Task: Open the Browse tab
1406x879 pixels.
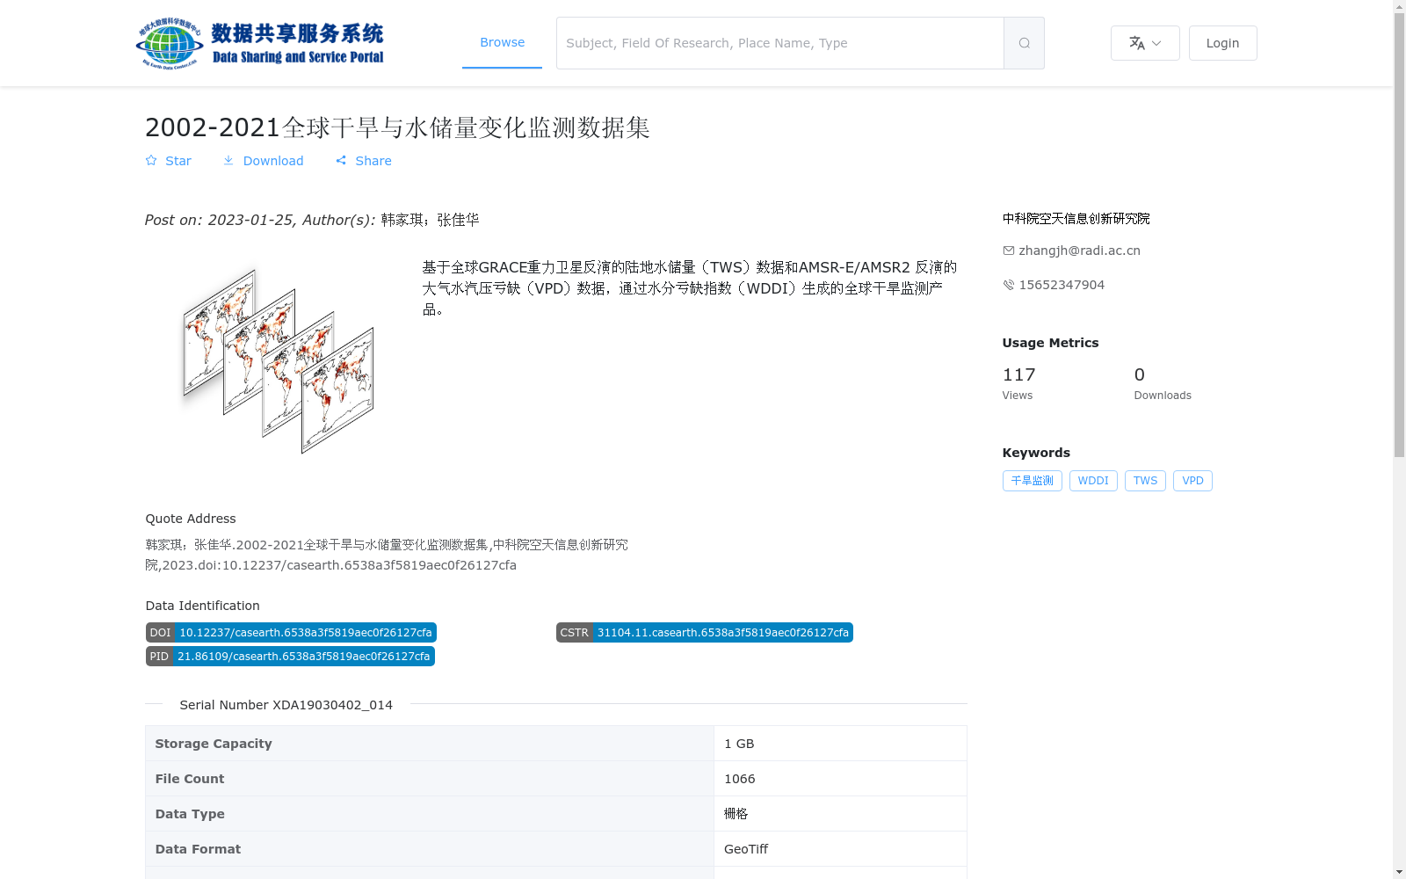Action: coord(502,42)
